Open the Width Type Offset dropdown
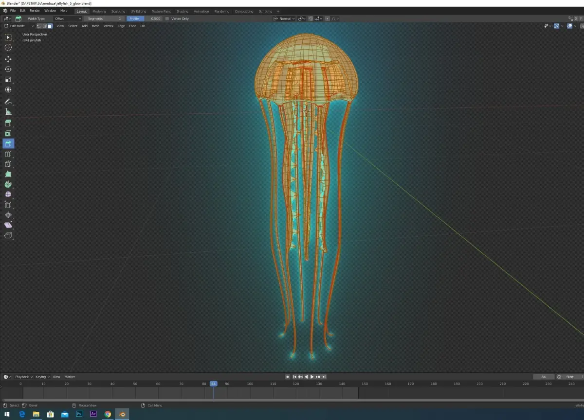Screen dimensions: 584x420 (x=68, y=18)
